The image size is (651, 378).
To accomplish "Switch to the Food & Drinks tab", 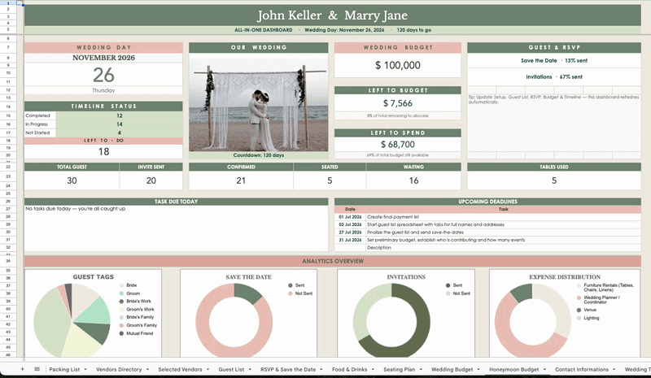I will click(x=350, y=369).
